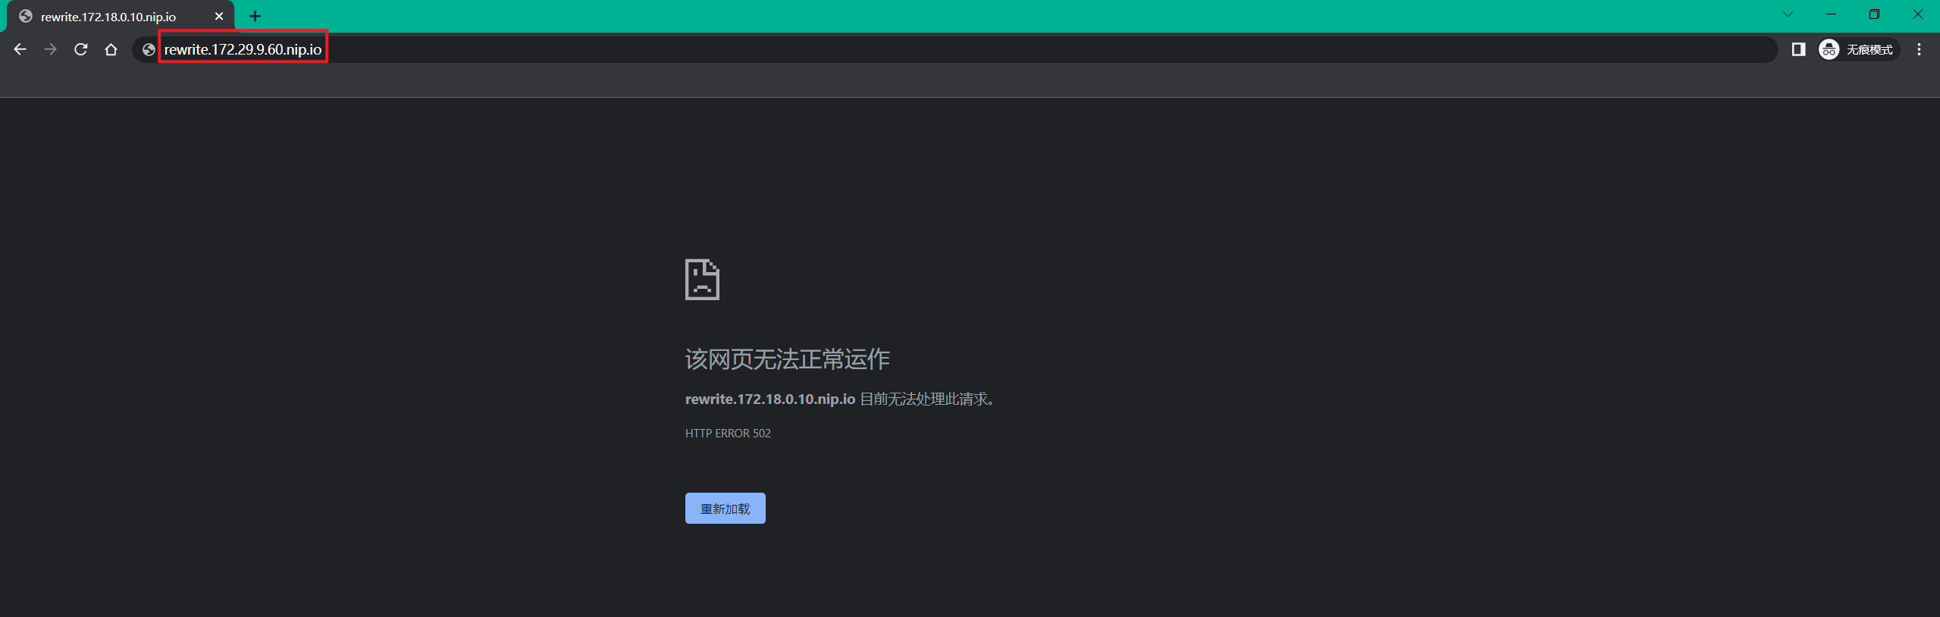The width and height of the screenshot is (1940, 617).
Task: Close the browser window
Action: tap(1918, 14)
